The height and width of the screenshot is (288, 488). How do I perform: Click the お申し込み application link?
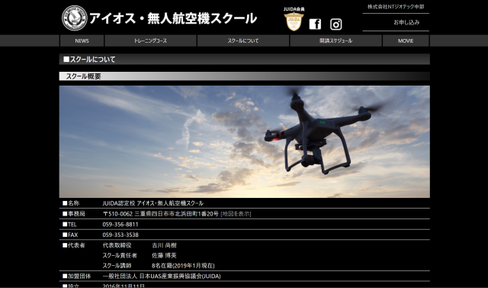(x=406, y=22)
